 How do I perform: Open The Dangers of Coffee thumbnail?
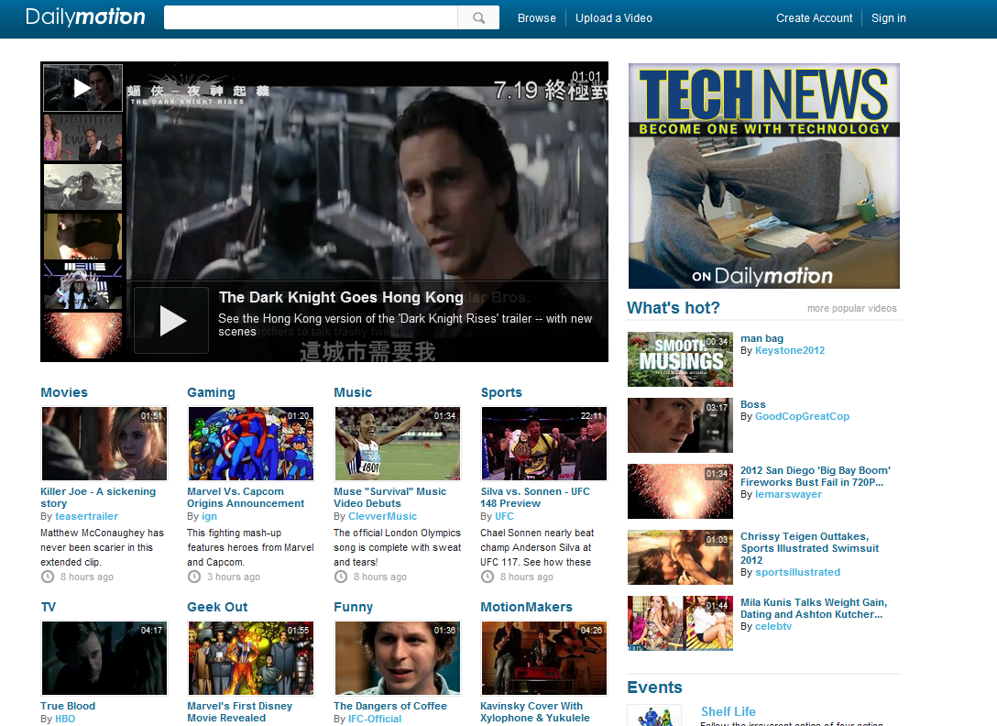coord(397,657)
